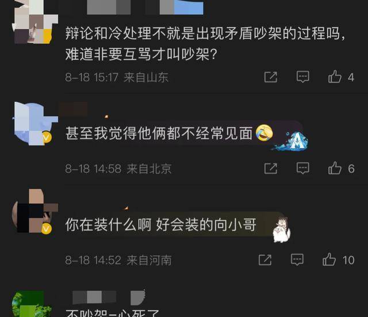This screenshot has width=368, height=317.
Task: Open the avatar of the 河南 commenter
Action: (35, 211)
